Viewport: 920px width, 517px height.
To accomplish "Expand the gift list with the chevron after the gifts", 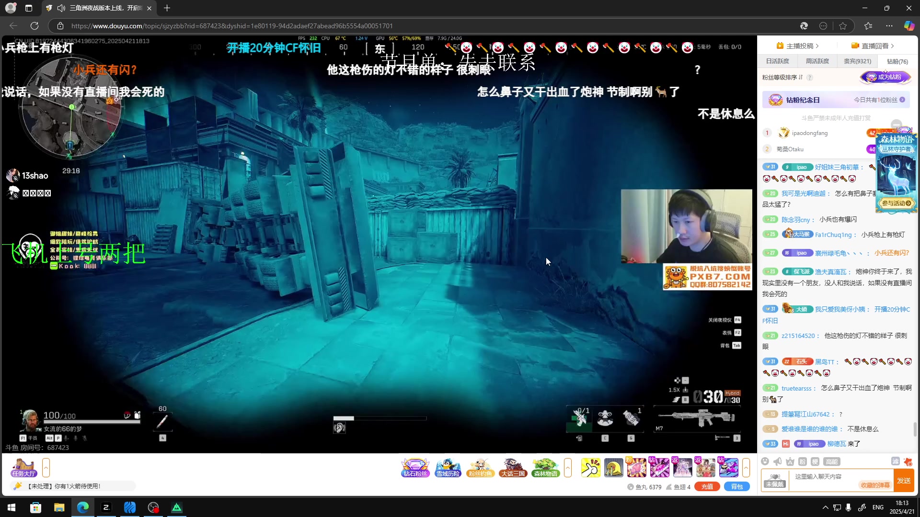I will pyautogui.click(x=746, y=468).
